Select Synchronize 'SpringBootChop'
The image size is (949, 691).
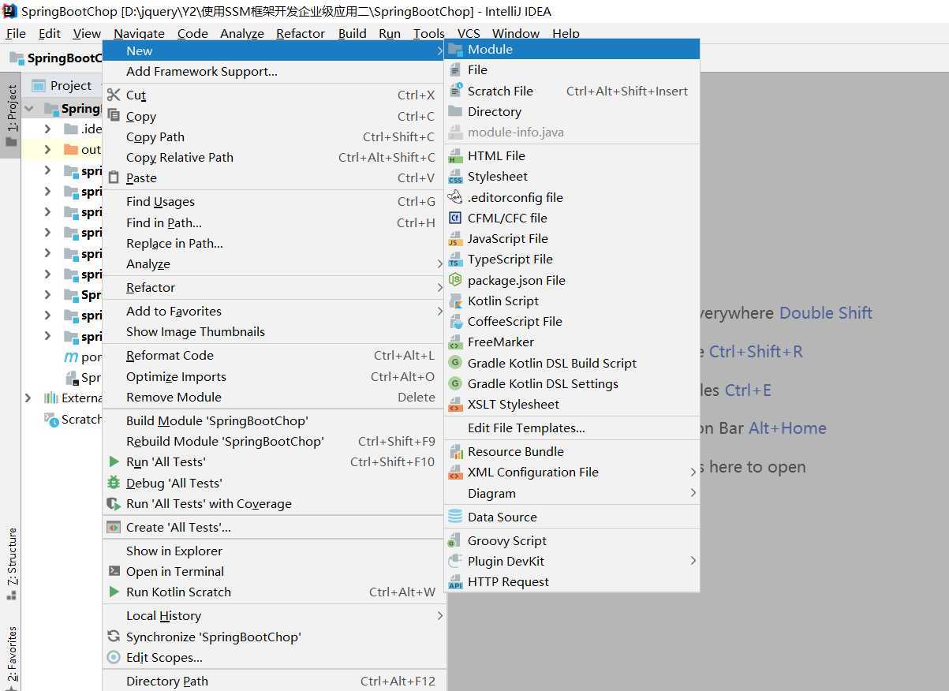[275, 637]
